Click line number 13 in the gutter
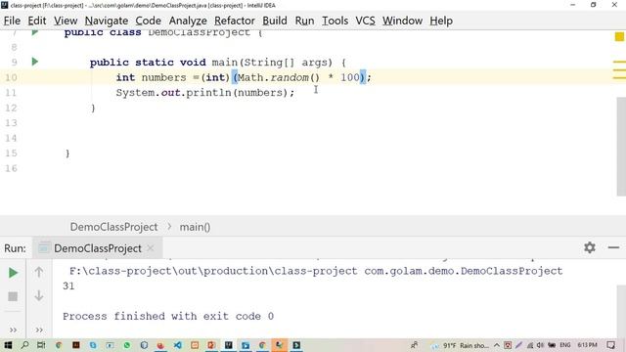 (x=11, y=123)
